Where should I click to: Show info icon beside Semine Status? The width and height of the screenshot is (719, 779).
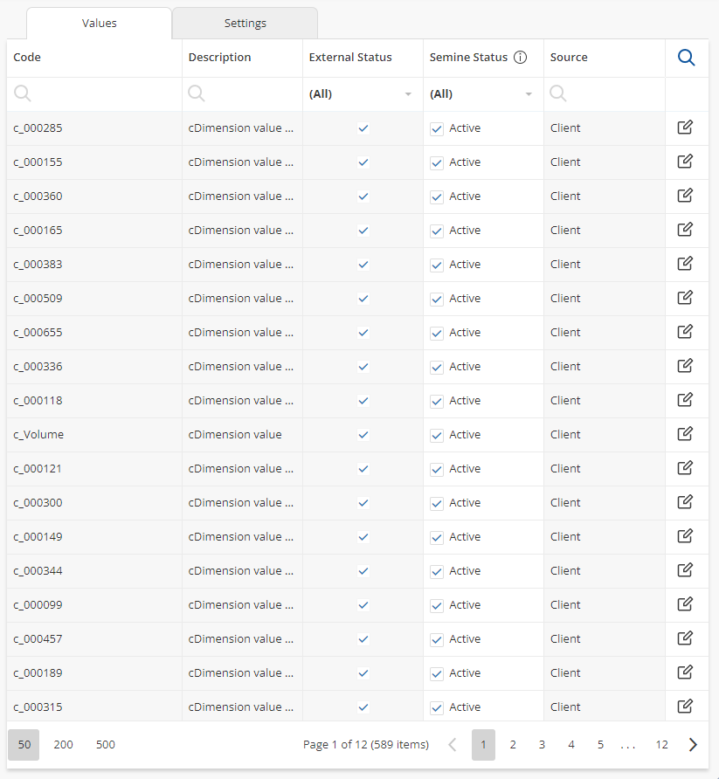(x=521, y=58)
